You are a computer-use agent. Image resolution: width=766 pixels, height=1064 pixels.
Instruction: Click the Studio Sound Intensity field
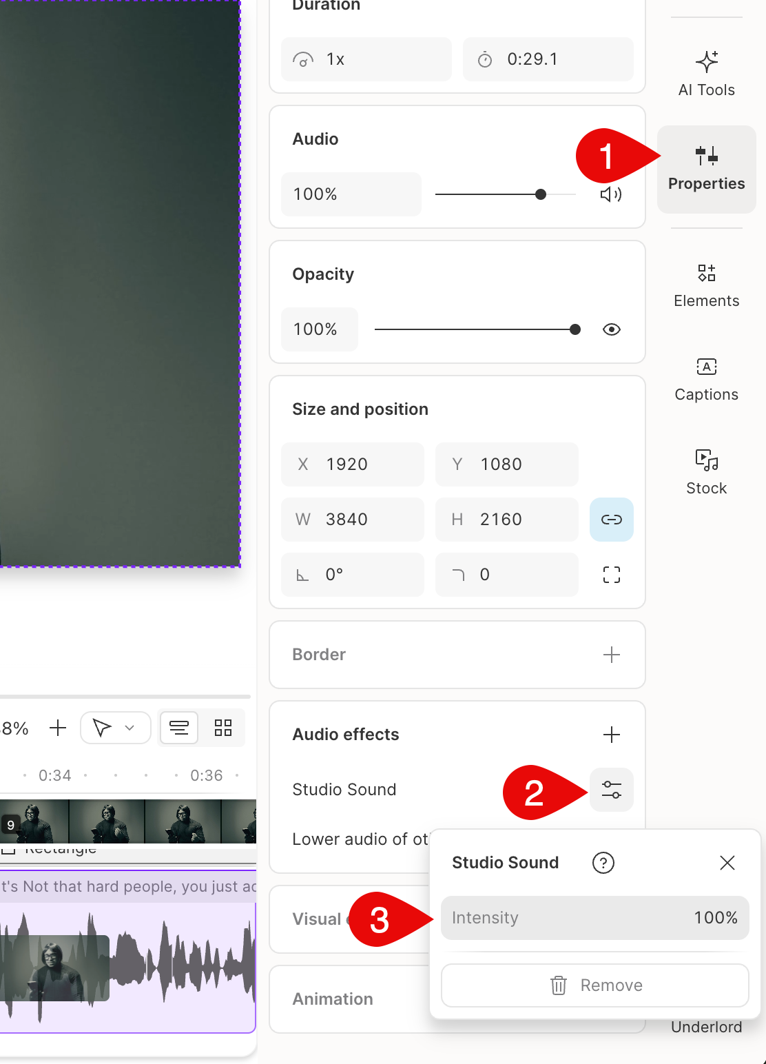[x=594, y=918]
